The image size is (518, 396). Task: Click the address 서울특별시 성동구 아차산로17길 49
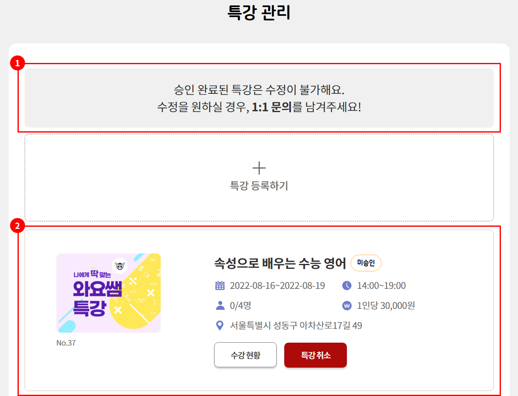(x=296, y=326)
